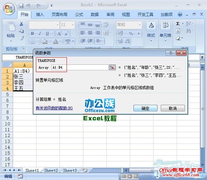Image resolution: width=207 pixels, height=180 pixels.
Task: Click the Wrap Text icon
Action: [106, 24]
